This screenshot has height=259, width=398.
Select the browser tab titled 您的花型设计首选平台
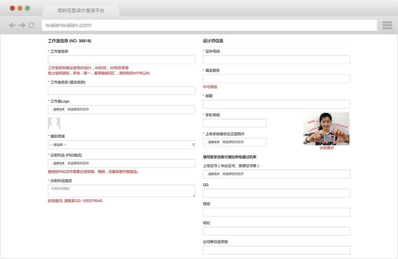point(81,10)
